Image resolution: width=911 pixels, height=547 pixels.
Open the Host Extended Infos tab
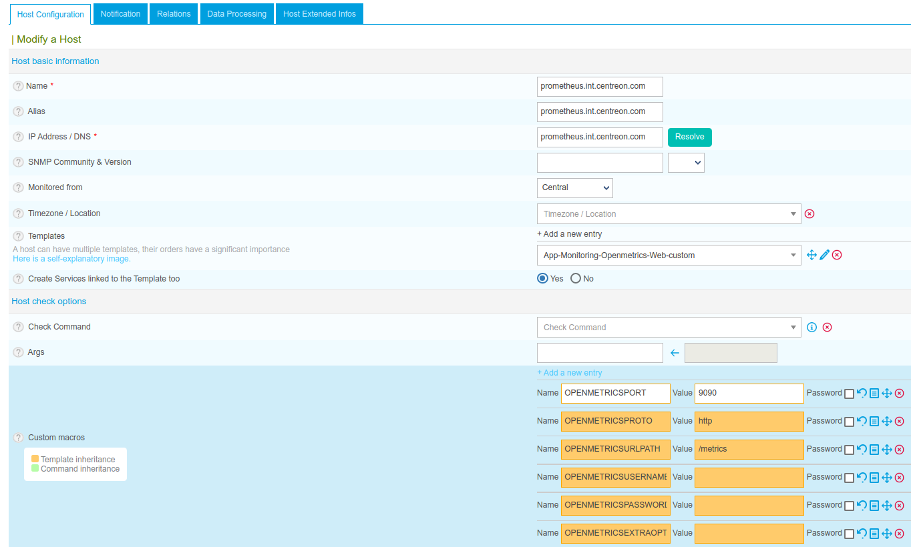coord(319,14)
